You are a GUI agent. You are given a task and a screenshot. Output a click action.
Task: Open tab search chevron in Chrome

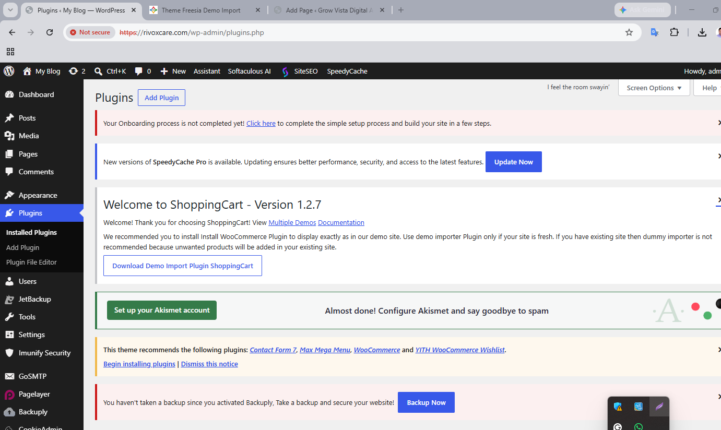point(10,10)
